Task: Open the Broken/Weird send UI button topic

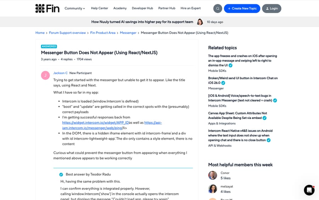Action: (x=243, y=80)
